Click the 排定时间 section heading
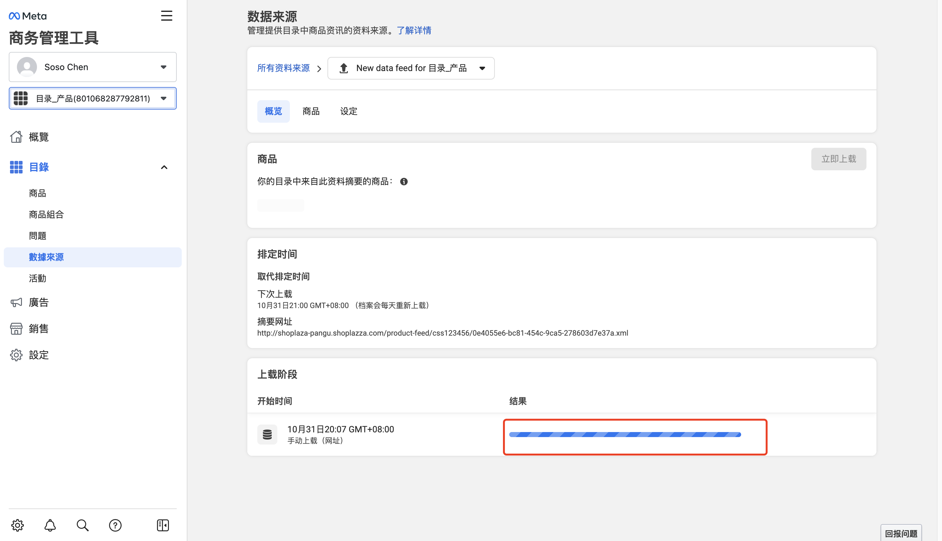This screenshot has width=942, height=541. pyautogui.click(x=277, y=254)
